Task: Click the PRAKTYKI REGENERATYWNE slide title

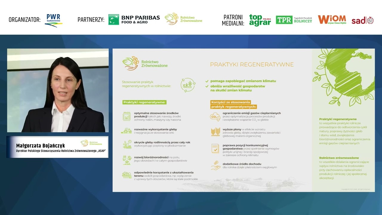Action: pos(252,64)
